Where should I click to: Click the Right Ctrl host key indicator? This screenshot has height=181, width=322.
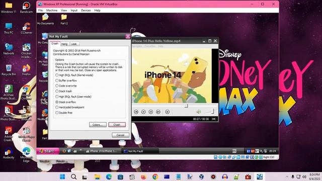click(269, 157)
